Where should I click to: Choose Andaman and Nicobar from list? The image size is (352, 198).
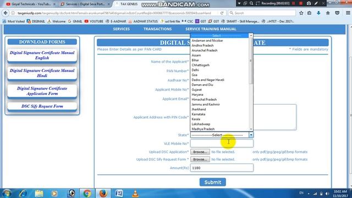(x=219, y=41)
